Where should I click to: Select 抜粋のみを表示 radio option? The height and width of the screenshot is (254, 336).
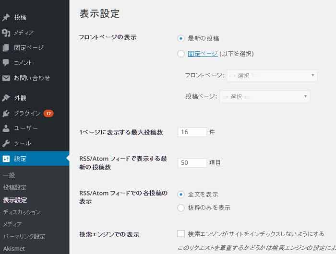181,208
